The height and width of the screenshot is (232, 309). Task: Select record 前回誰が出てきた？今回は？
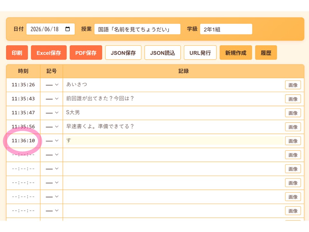point(100,99)
